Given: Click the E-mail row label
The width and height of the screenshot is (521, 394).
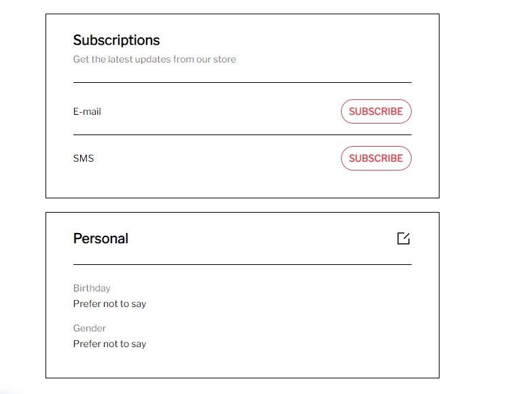Looking at the screenshot, I should click(x=87, y=111).
